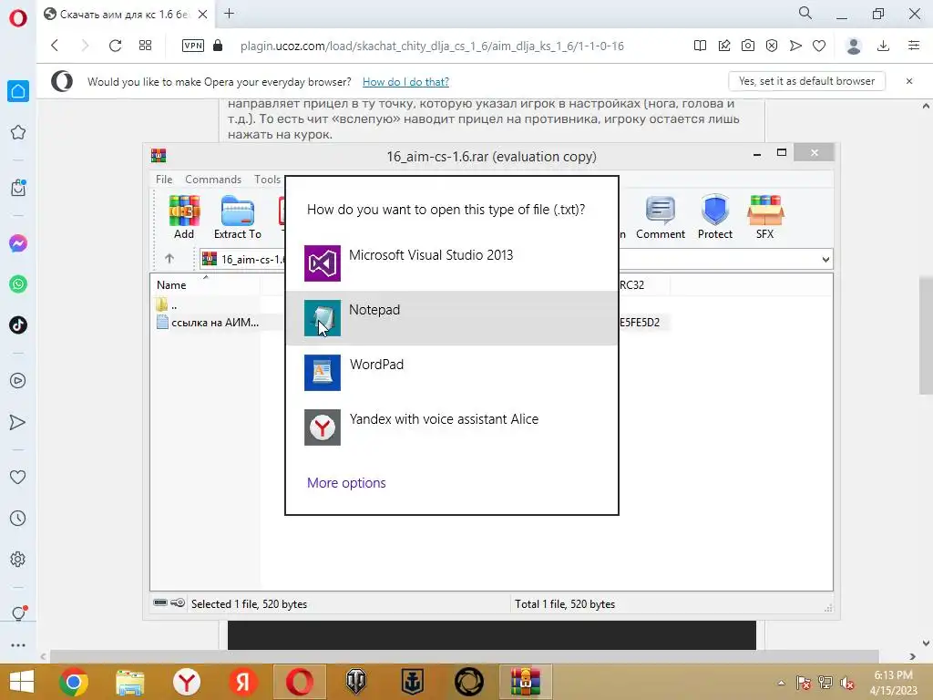Image resolution: width=933 pixels, height=700 pixels.
Task: Click the muted volume tray icon
Action: tap(846, 683)
